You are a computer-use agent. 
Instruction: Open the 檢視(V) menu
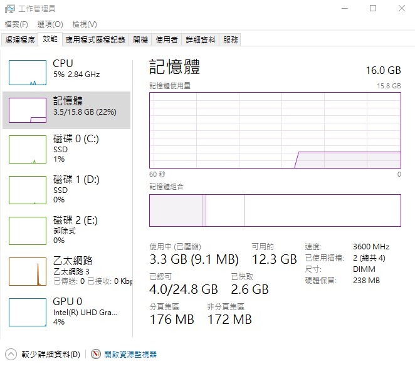(85, 24)
